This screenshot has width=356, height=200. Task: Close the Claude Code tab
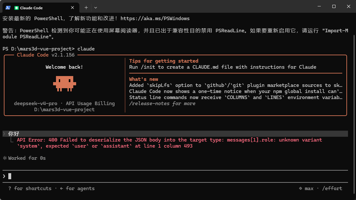[x=72, y=8]
